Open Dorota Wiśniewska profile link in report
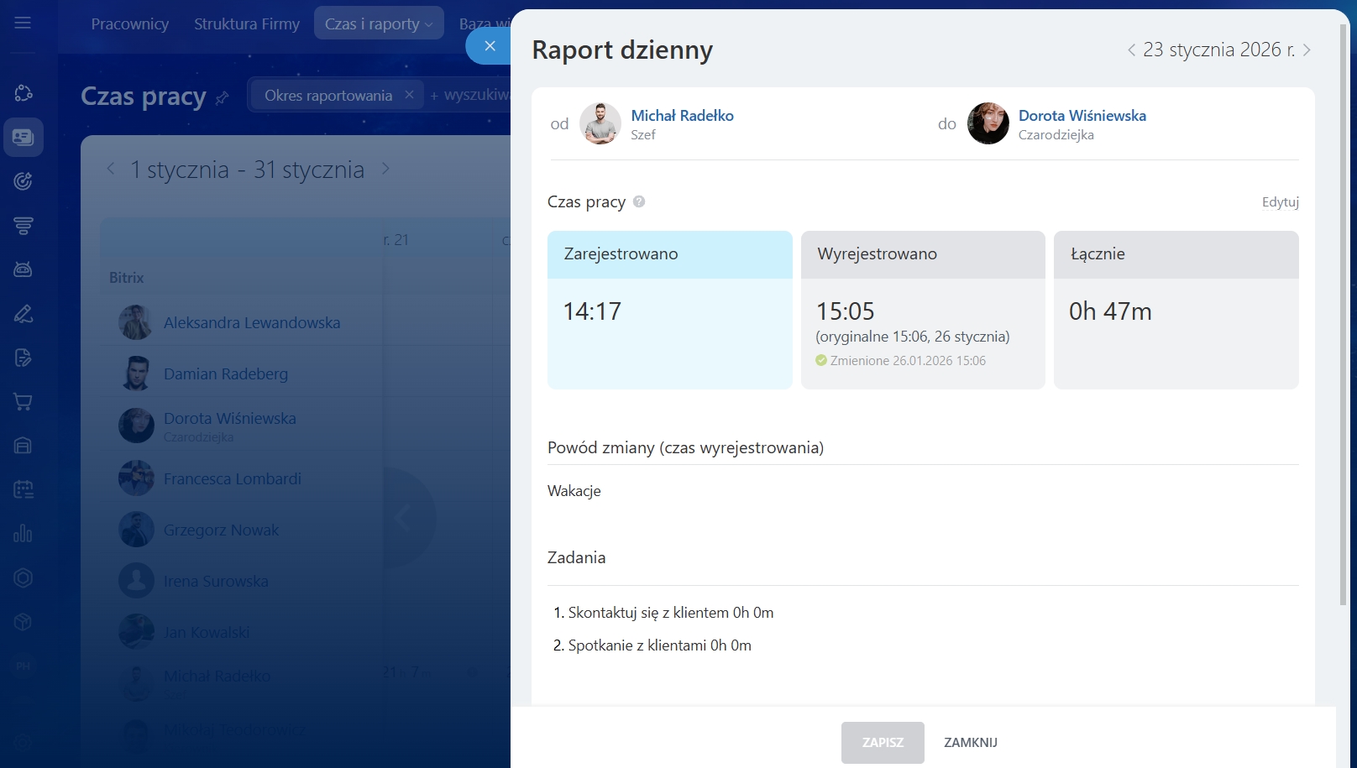This screenshot has height=768, width=1357. [1082, 116]
